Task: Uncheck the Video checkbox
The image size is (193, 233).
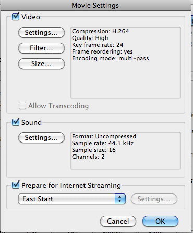Action: [16, 17]
